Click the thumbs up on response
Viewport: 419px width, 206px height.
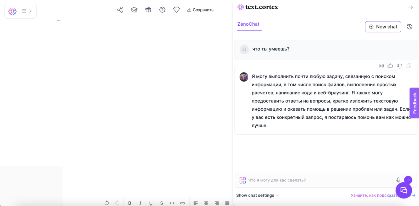click(x=390, y=66)
